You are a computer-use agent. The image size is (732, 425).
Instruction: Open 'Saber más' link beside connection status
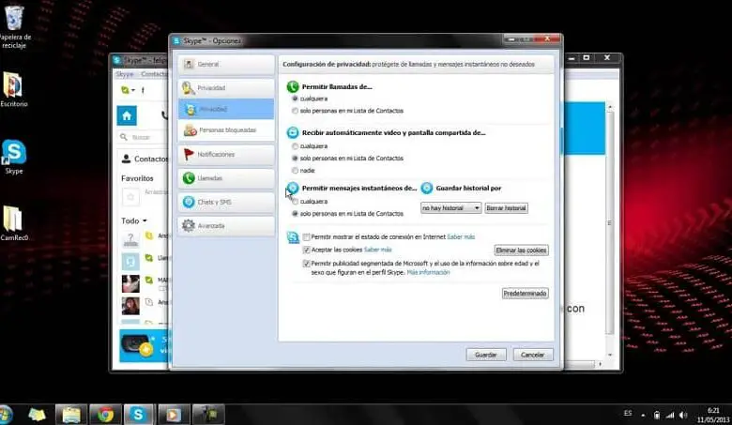pos(461,237)
